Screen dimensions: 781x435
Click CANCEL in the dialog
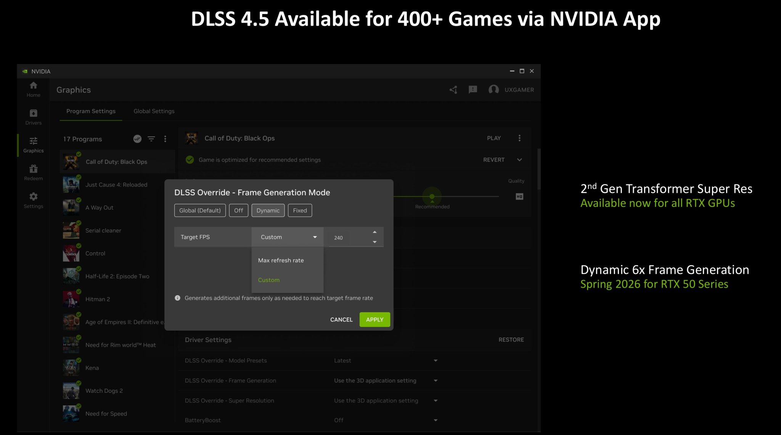(x=341, y=320)
